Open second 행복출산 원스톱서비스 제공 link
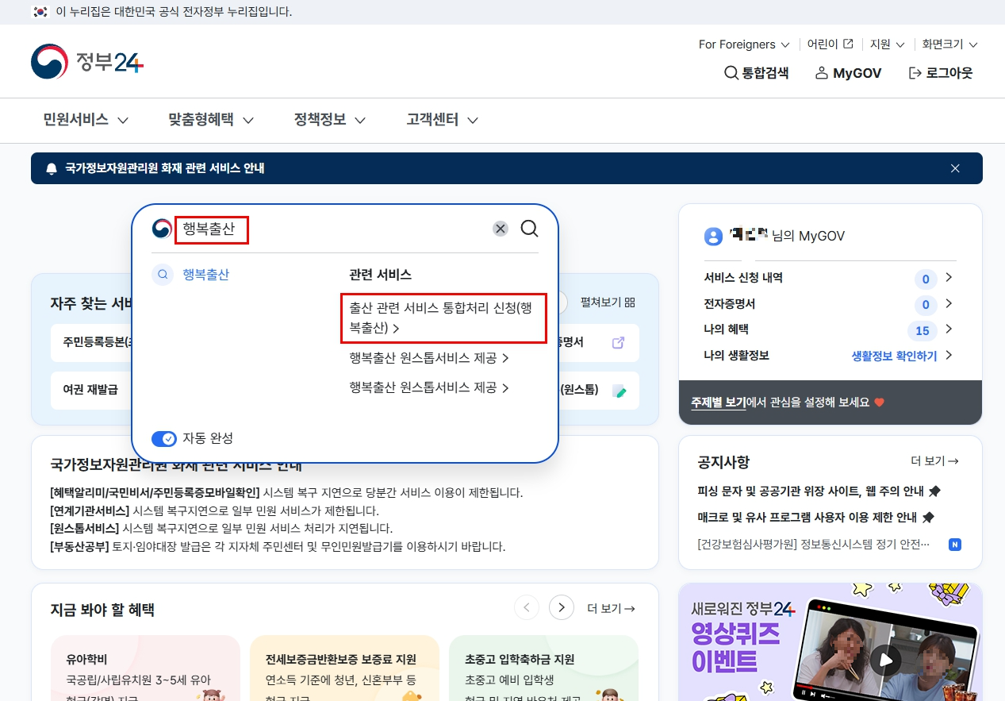The height and width of the screenshot is (701, 1005). 429,387
